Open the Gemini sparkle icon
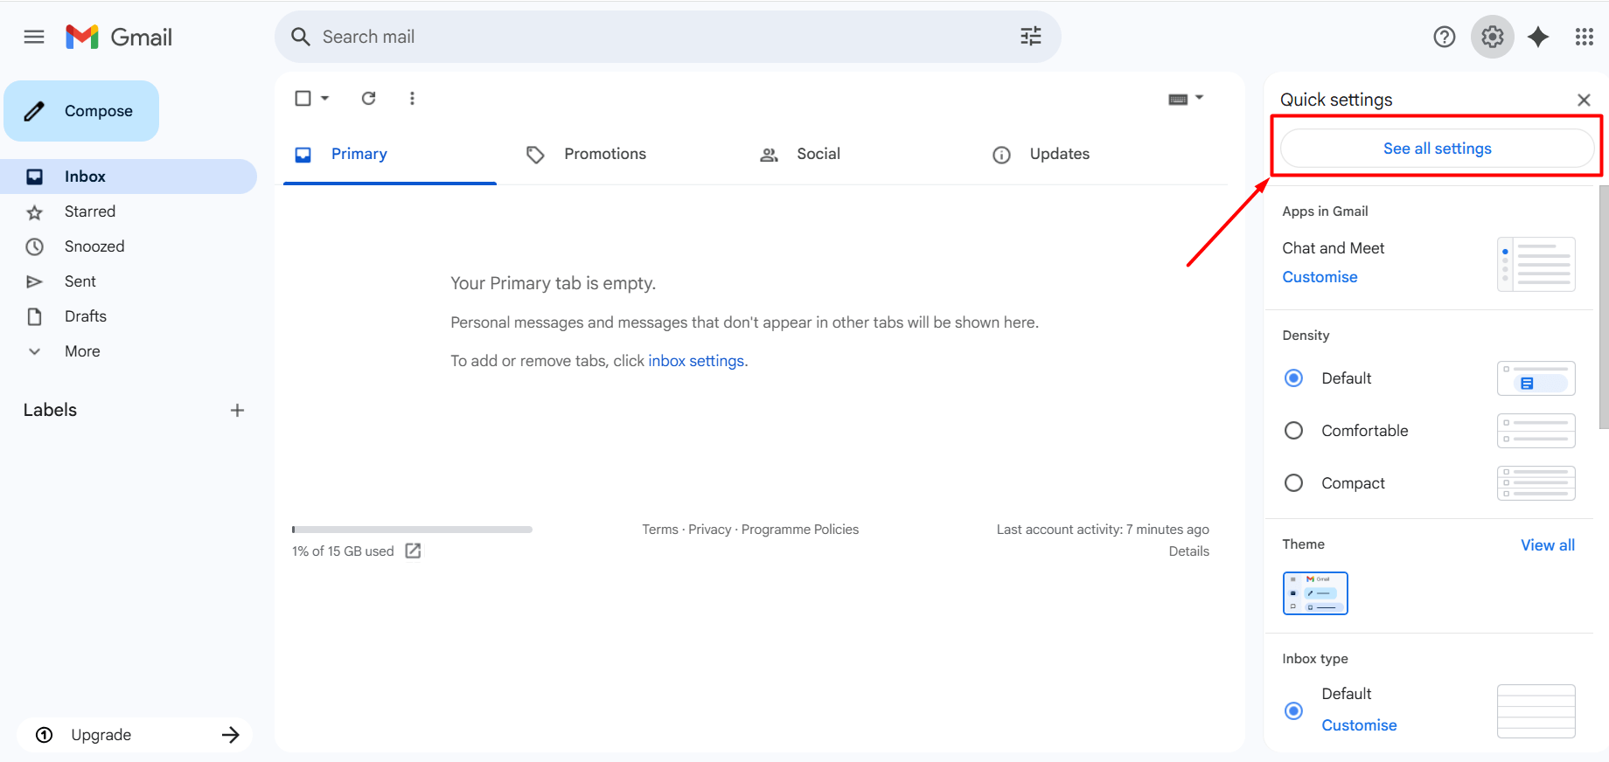Screen dimensions: 1609x762 point(1538,37)
